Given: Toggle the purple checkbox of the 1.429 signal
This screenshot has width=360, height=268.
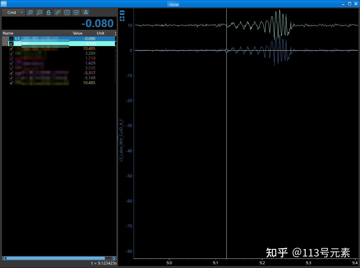Looking at the screenshot, I should point(11,63).
